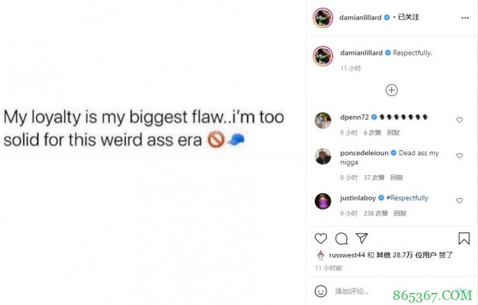Open justinlaboy's profile avatar
This screenshot has height=305, width=478.
click(323, 201)
